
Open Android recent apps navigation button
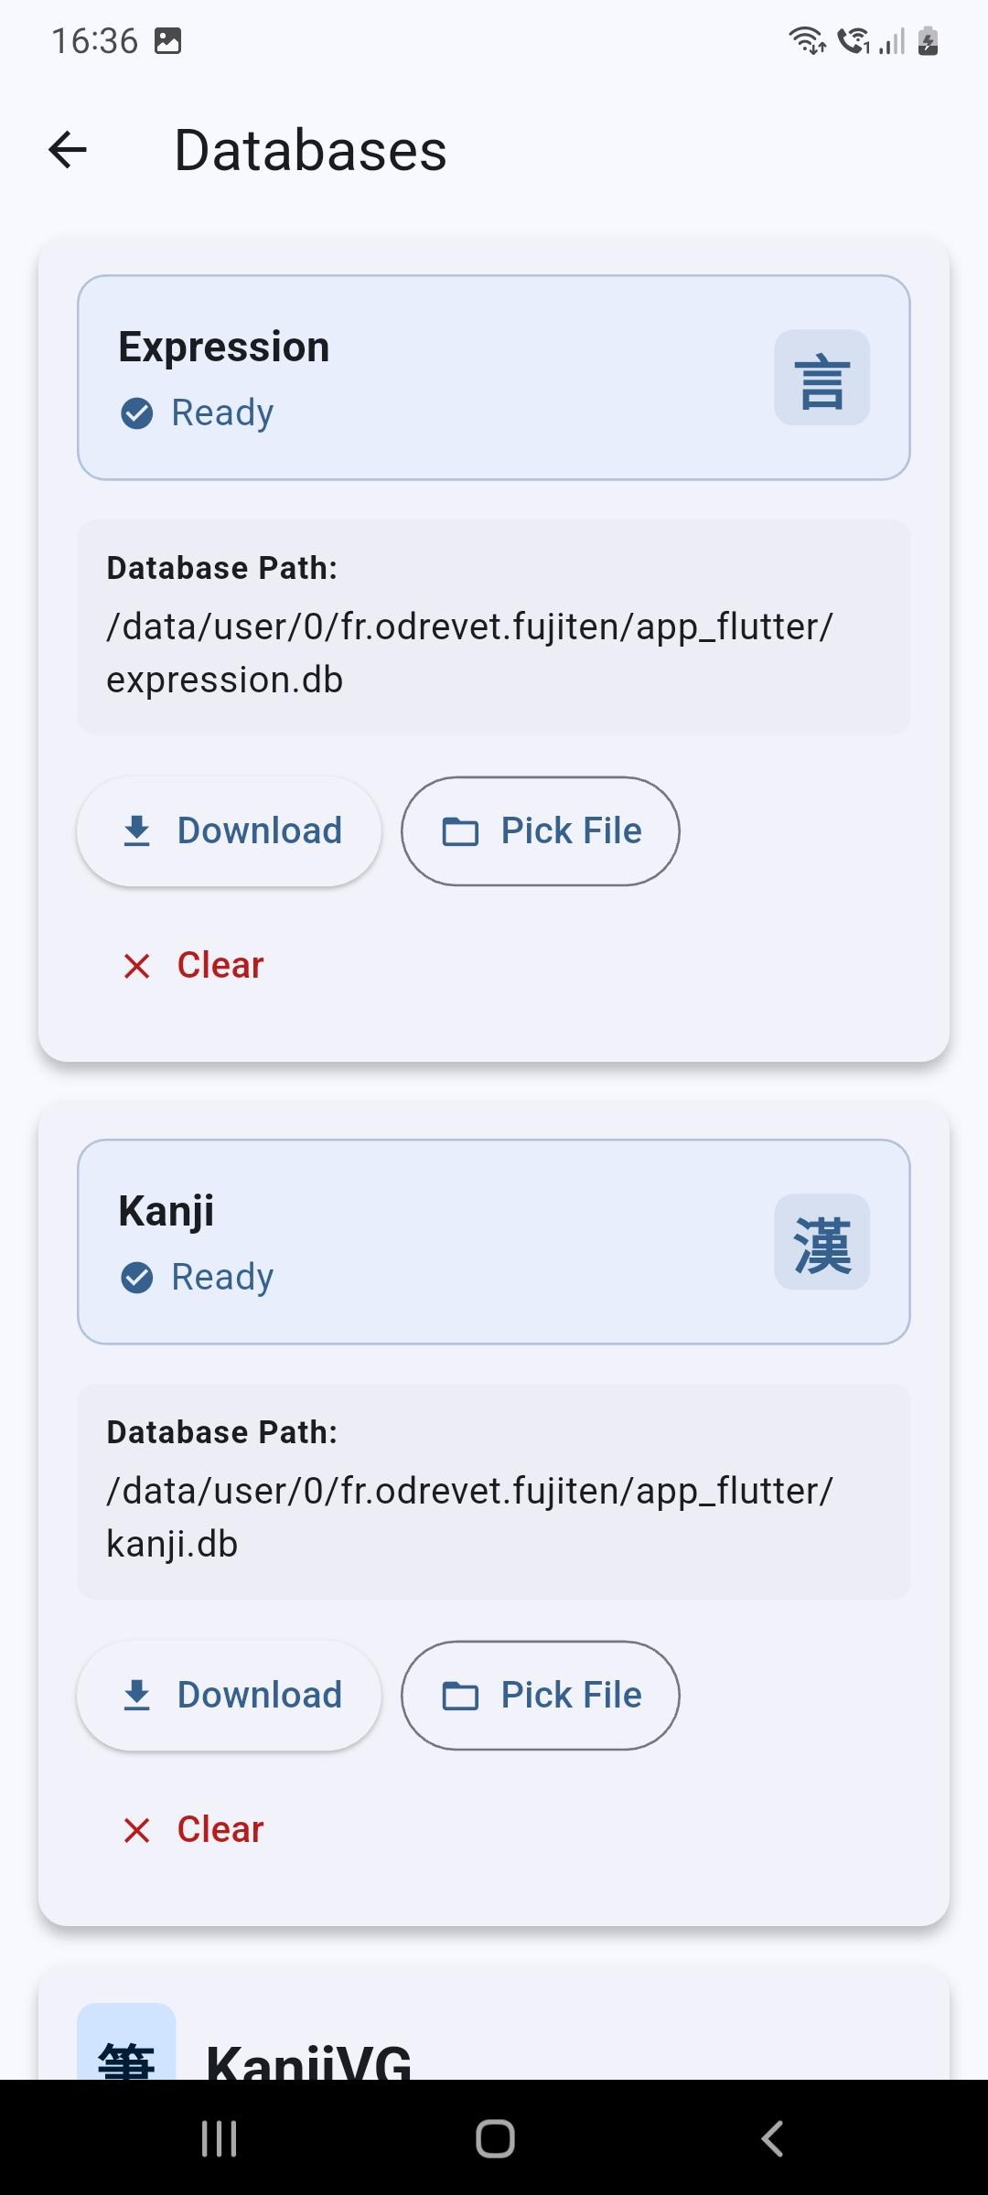(220, 2138)
